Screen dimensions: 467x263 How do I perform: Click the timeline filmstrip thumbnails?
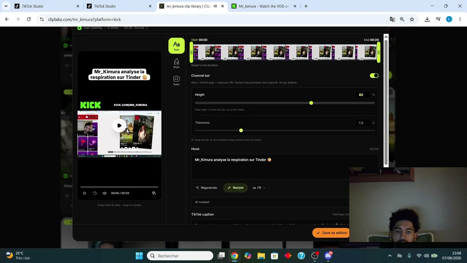click(x=285, y=52)
